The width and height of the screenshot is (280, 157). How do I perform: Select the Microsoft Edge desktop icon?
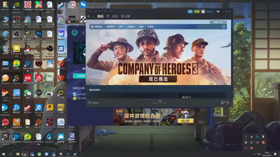[x=38, y=110]
